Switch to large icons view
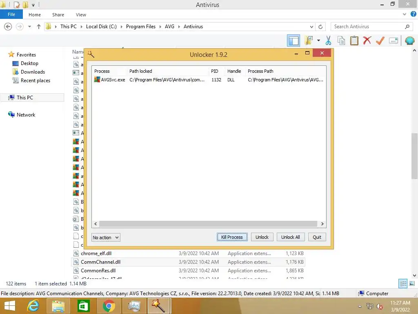This screenshot has height=314, width=418. 412,284
